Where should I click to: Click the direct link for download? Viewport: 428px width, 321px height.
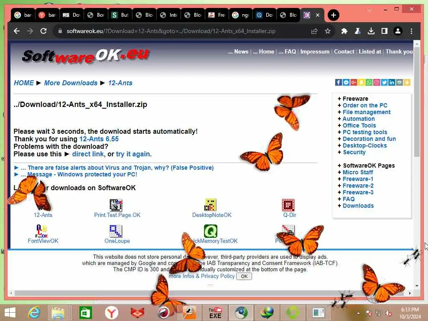point(88,154)
